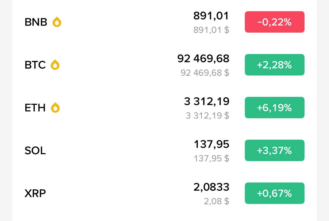This screenshot has height=221, width=329.
Task: Click the +3,37% change badge for SOL
Action: coord(275,150)
